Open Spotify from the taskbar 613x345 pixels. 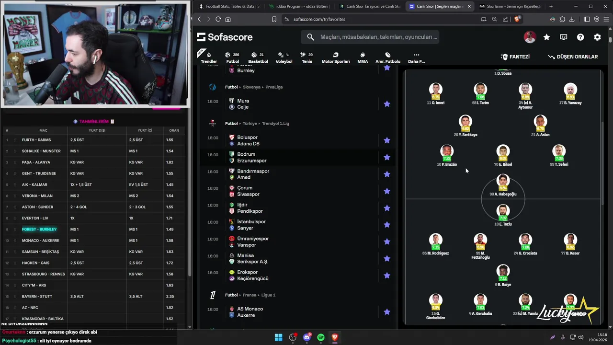pyautogui.click(x=321, y=337)
